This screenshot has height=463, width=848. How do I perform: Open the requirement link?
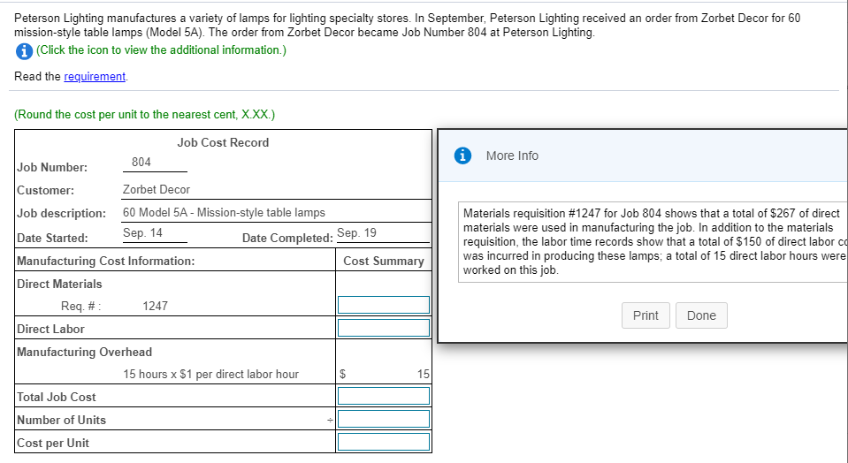pos(95,77)
